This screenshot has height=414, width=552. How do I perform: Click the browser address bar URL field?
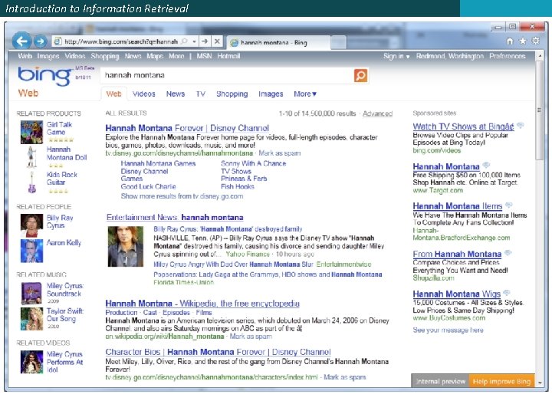pyautogui.click(x=121, y=41)
